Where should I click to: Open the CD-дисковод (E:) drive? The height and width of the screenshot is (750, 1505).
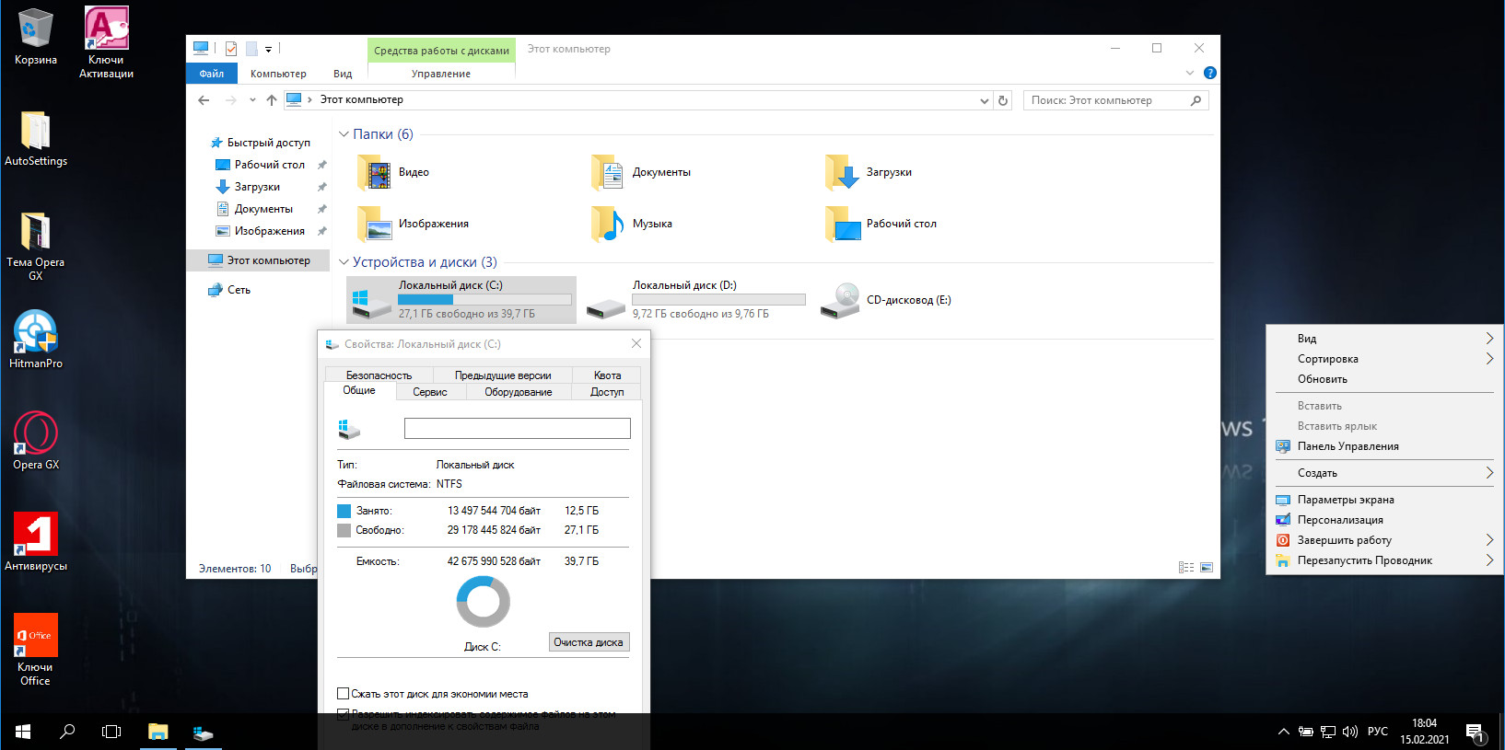(840, 300)
